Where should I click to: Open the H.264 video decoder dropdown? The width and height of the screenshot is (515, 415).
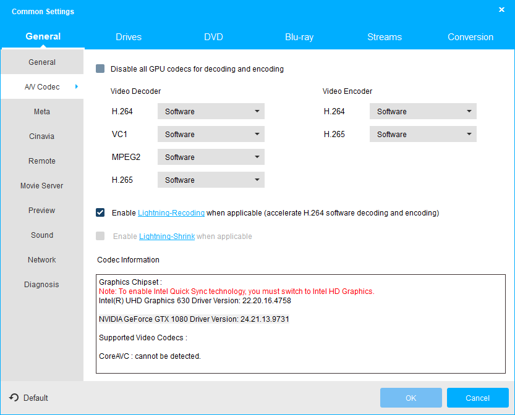point(211,111)
